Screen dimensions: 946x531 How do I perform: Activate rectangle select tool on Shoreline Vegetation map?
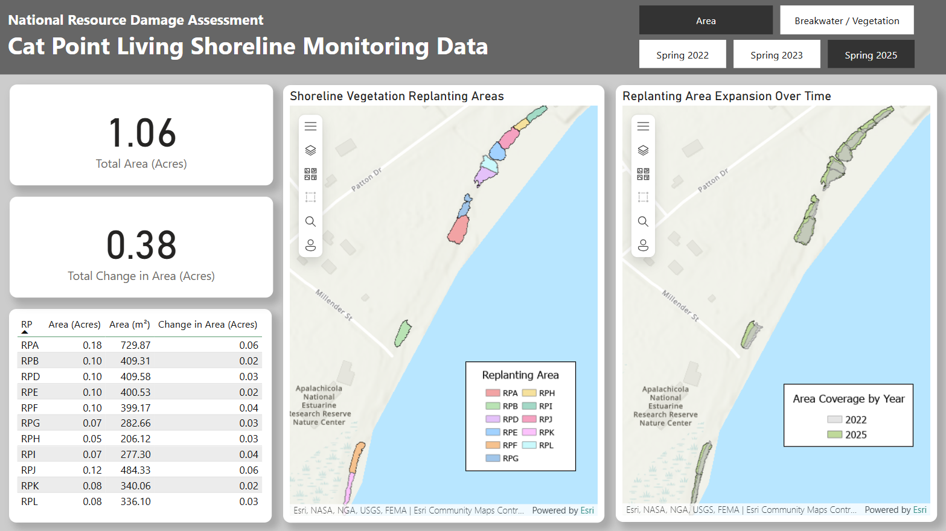310,197
